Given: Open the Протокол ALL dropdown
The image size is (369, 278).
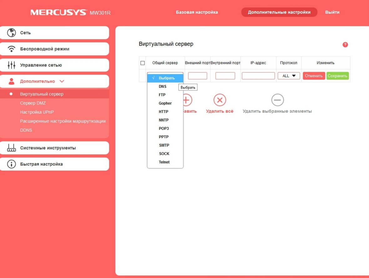Looking at the screenshot, I should 289,76.
